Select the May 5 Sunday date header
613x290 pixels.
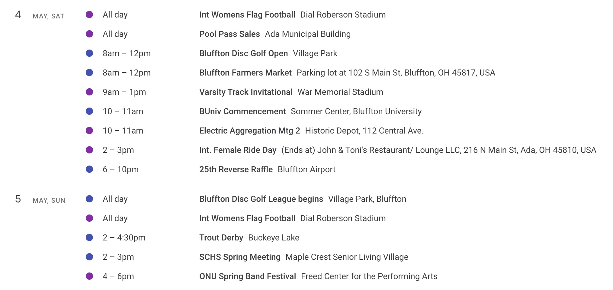40,199
